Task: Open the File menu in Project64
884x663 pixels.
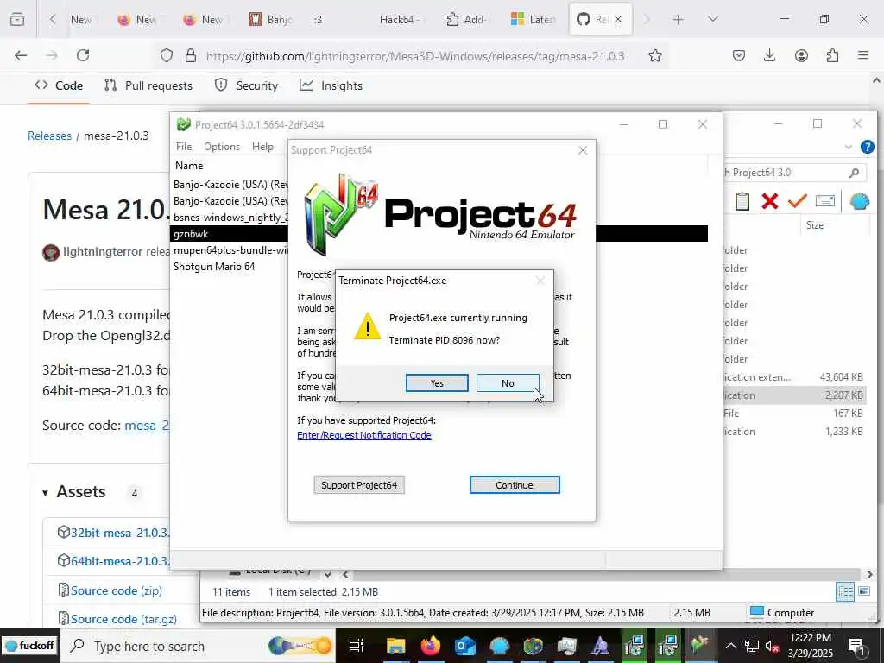Action: point(184,147)
